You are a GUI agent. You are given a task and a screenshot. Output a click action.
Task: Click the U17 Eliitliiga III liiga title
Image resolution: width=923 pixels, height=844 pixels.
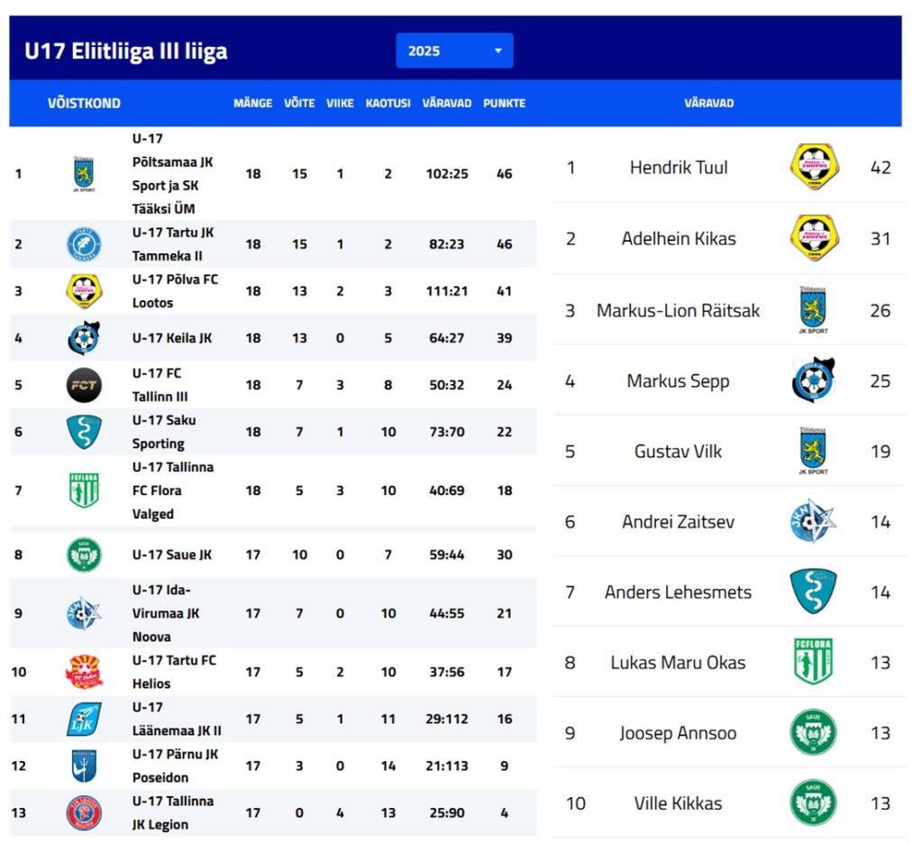tap(125, 51)
